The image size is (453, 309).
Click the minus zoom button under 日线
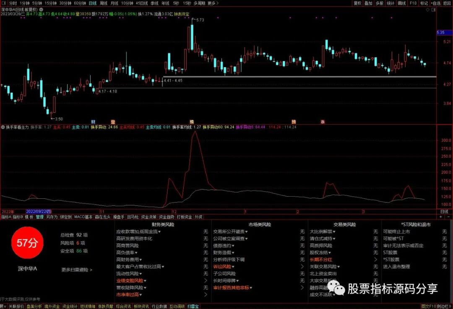point(448,217)
